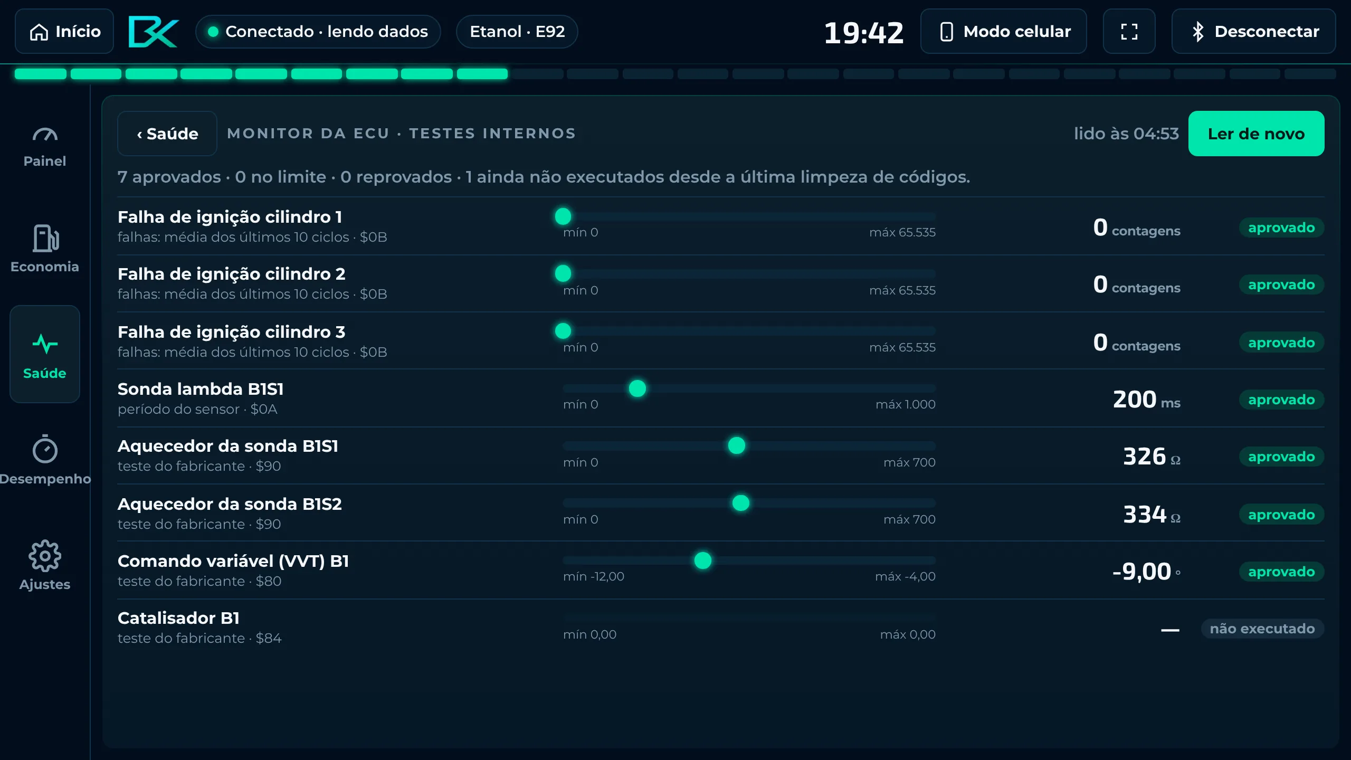Click the clock showing 19:42
This screenshot has height=760, width=1351.
tap(864, 33)
